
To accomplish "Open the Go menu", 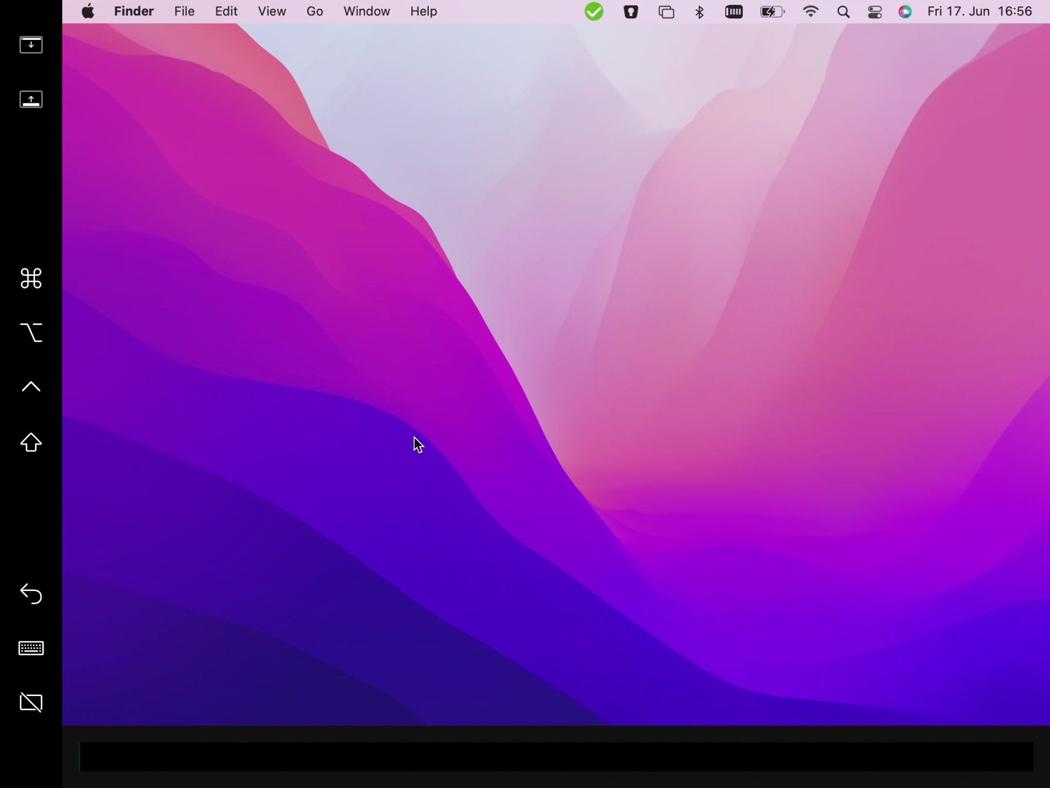I will 314,11.
